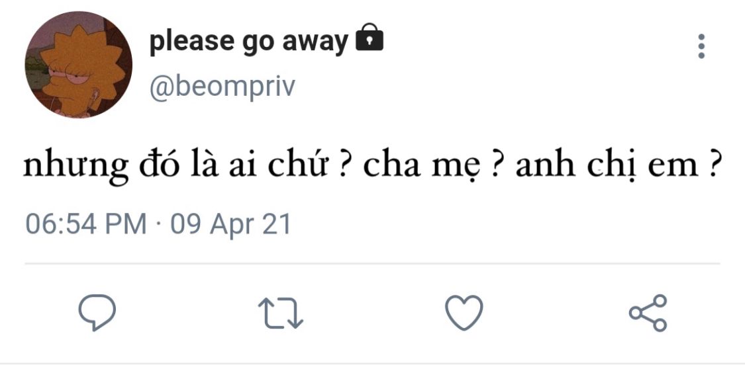This screenshot has height=365, width=745.
Task: Retweet this tweet using arrows icon
Action: (x=280, y=313)
